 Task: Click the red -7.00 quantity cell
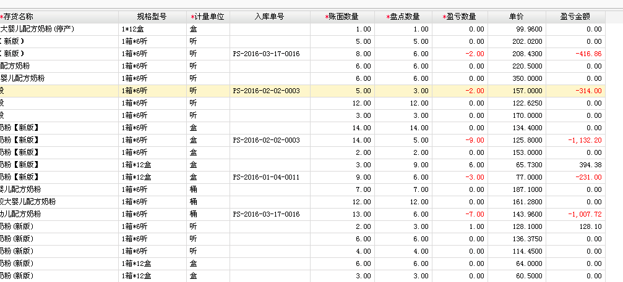(x=460, y=214)
